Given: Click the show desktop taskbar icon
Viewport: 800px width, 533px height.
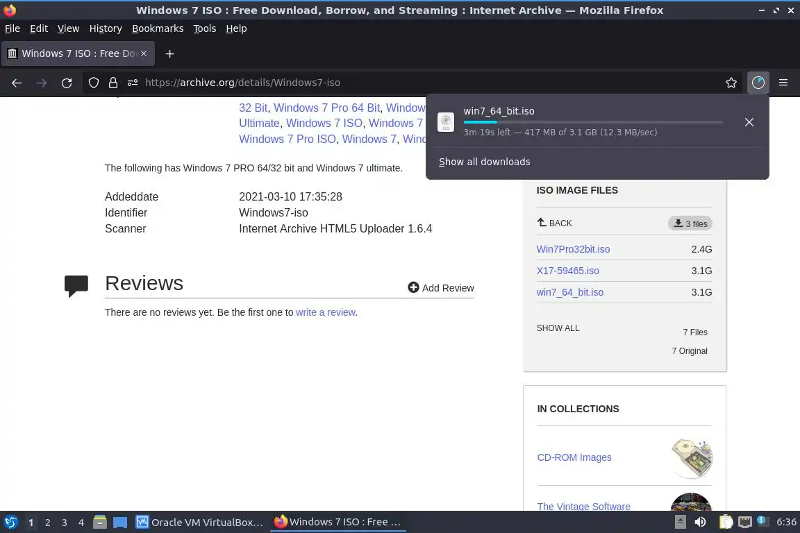Looking at the screenshot, I should coord(120,523).
